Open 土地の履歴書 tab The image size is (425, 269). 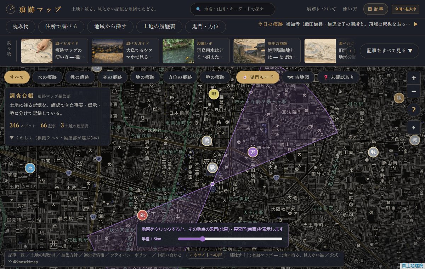tap(159, 26)
